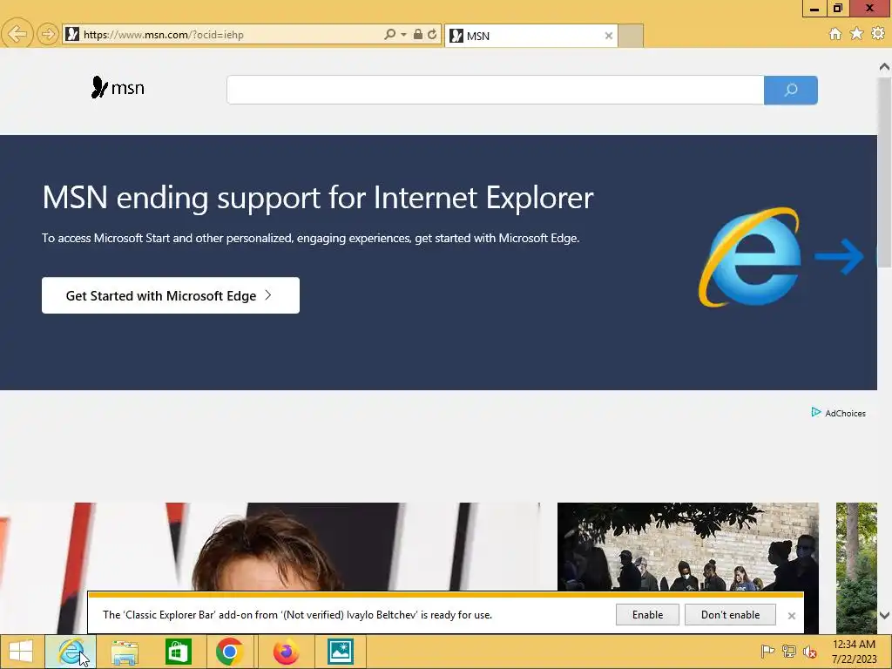Select the MSN browser tab
This screenshot has height=669, width=892.
530,36
